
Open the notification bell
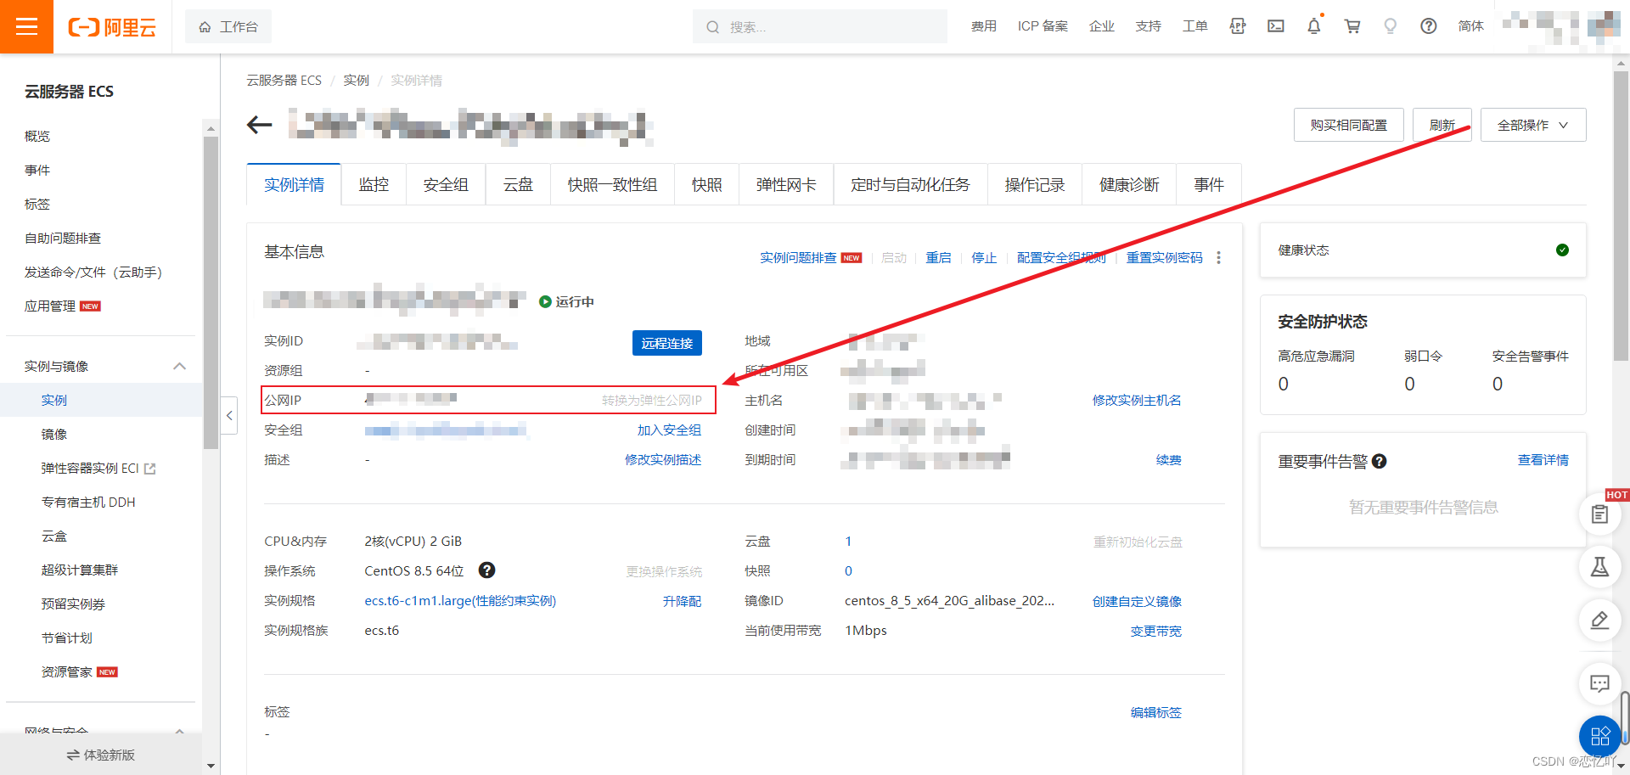[1314, 26]
